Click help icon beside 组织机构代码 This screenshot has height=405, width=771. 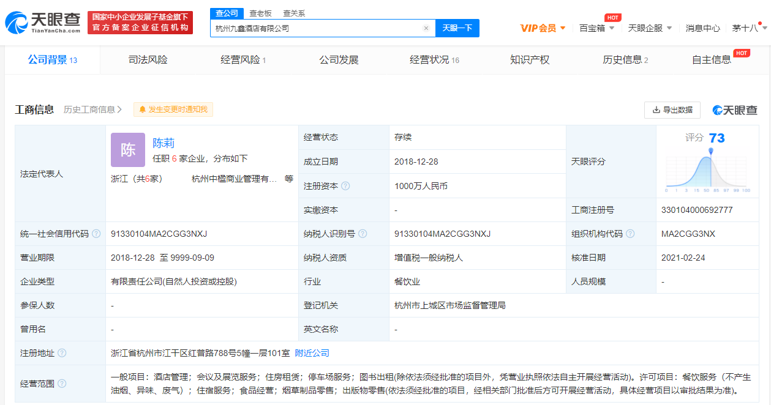pos(630,234)
